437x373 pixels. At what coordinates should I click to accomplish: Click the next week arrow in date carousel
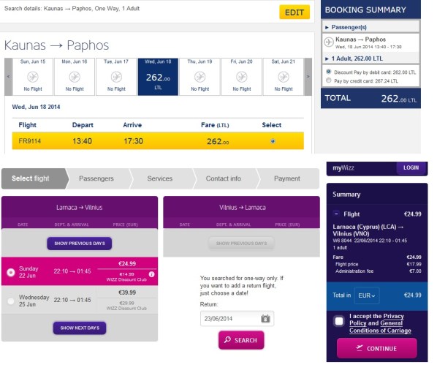point(308,77)
